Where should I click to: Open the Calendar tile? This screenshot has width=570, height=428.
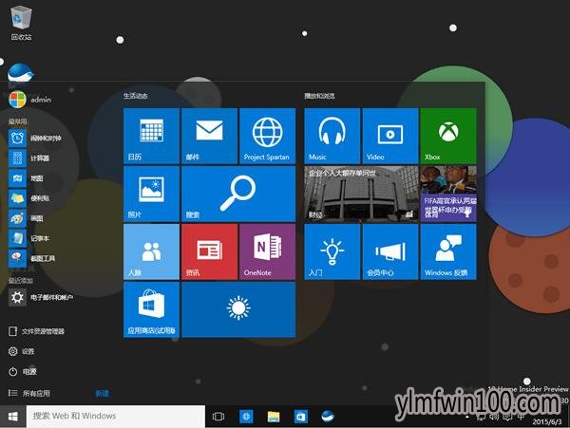click(151, 136)
